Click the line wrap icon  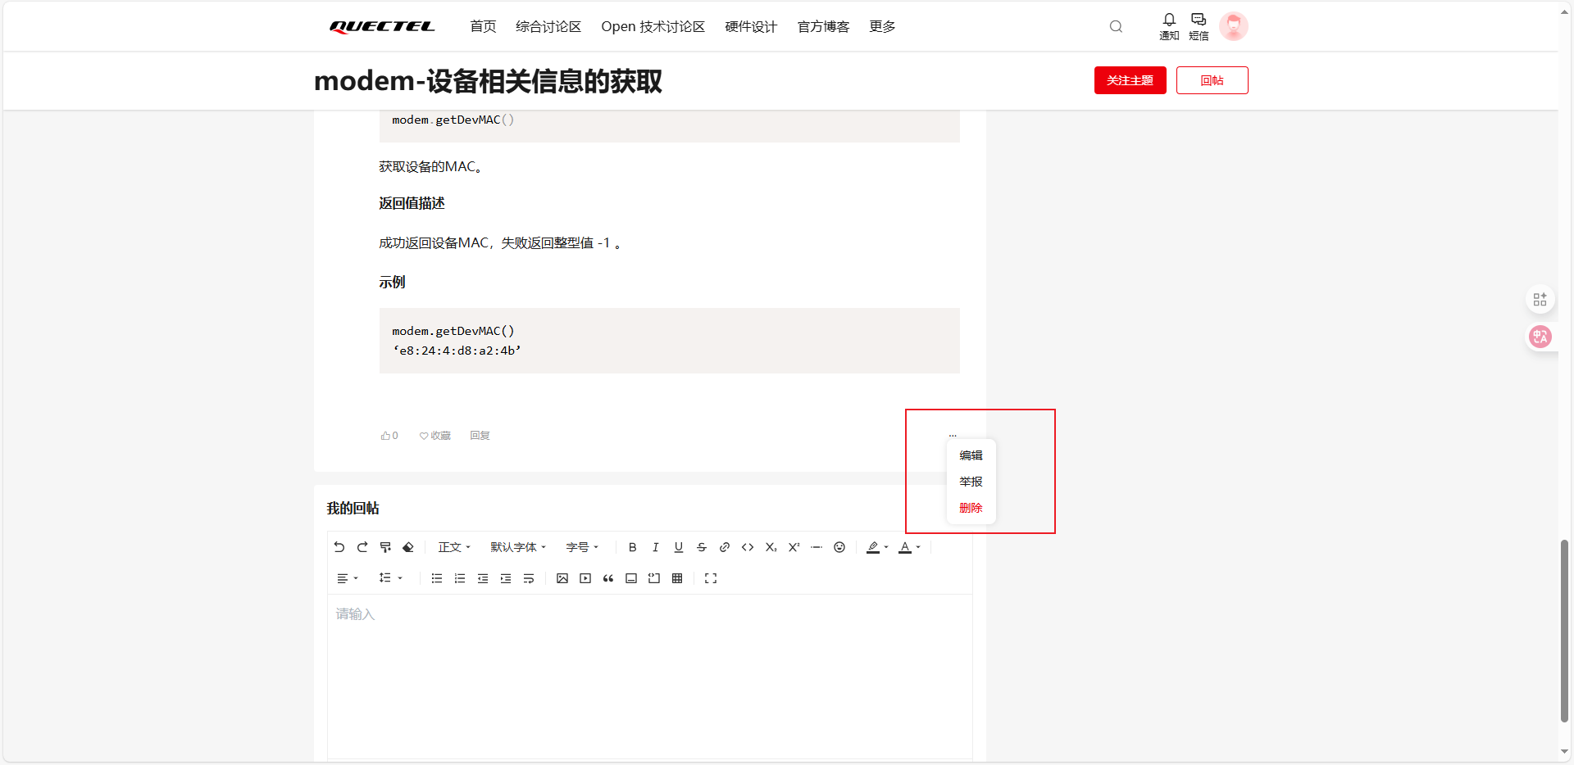pos(529,578)
